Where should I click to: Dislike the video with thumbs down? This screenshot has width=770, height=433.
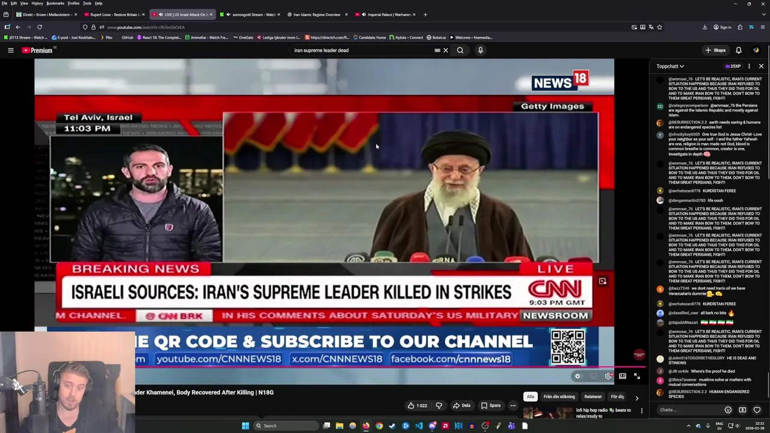(439, 405)
